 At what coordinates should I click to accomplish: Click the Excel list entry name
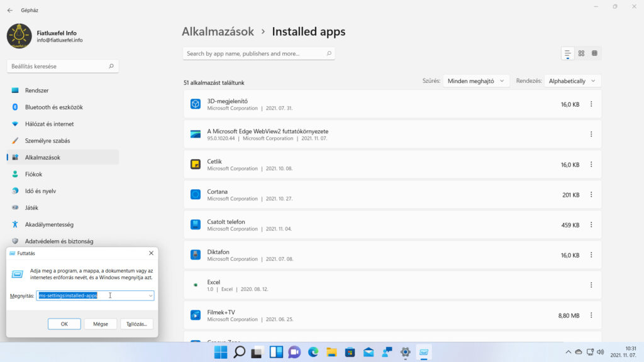click(214, 282)
